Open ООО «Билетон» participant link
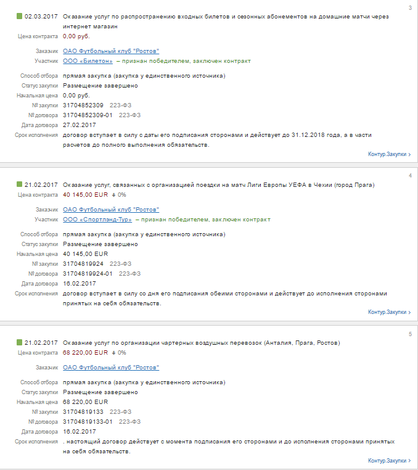Image resolution: width=418 pixels, height=470 pixels. tap(88, 61)
